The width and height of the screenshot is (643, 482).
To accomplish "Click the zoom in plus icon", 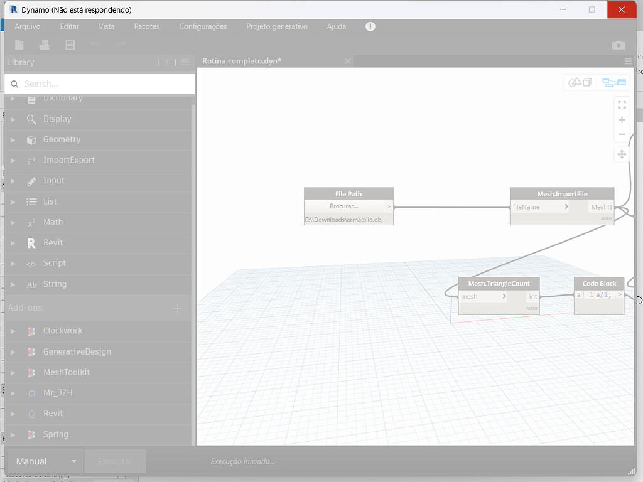I will 622,120.
